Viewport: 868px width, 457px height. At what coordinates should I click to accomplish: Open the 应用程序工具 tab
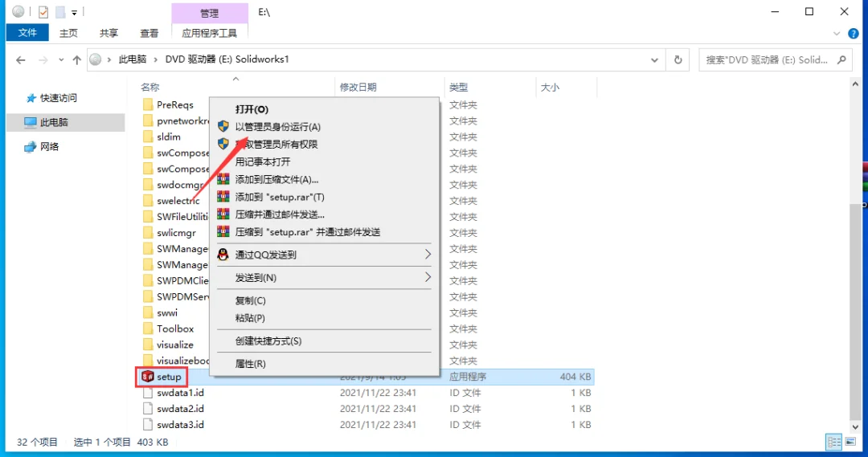coord(209,33)
